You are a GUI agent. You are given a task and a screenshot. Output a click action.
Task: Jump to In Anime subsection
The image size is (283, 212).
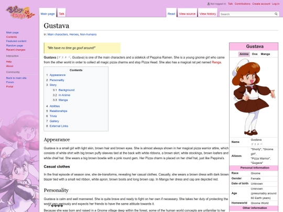(64, 95)
